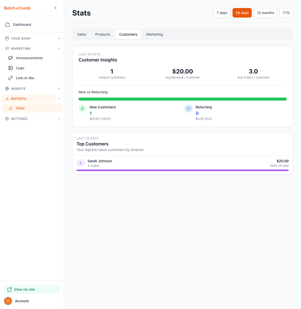Click the Logo image icon

coord(11,68)
